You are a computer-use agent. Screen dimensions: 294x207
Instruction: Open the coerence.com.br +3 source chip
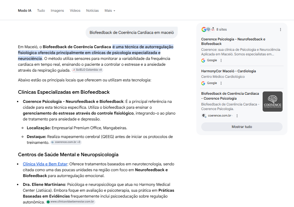(66, 142)
